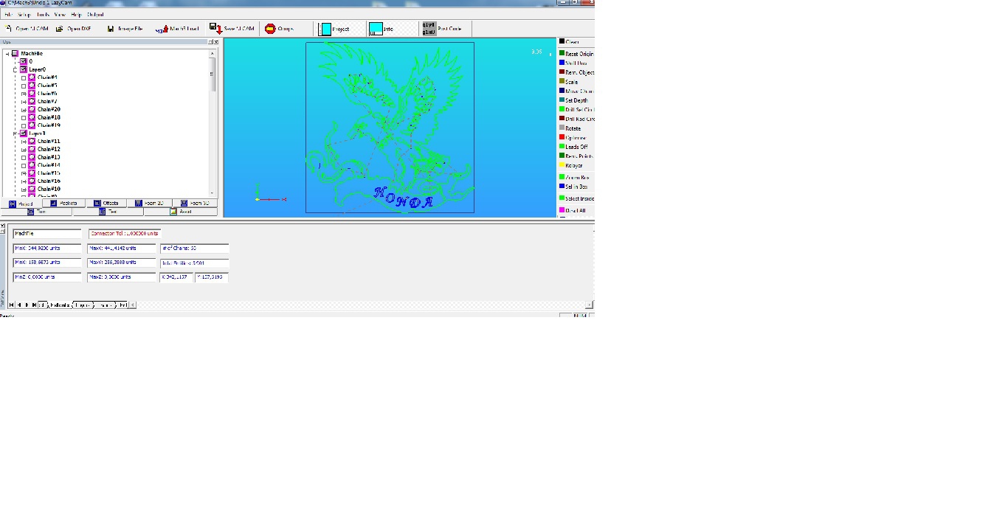Open the File menu
Screen dimensions: 991x528
(x=9, y=15)
